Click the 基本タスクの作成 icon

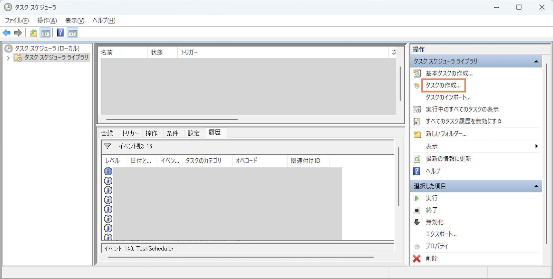click(x=417, y=73)
